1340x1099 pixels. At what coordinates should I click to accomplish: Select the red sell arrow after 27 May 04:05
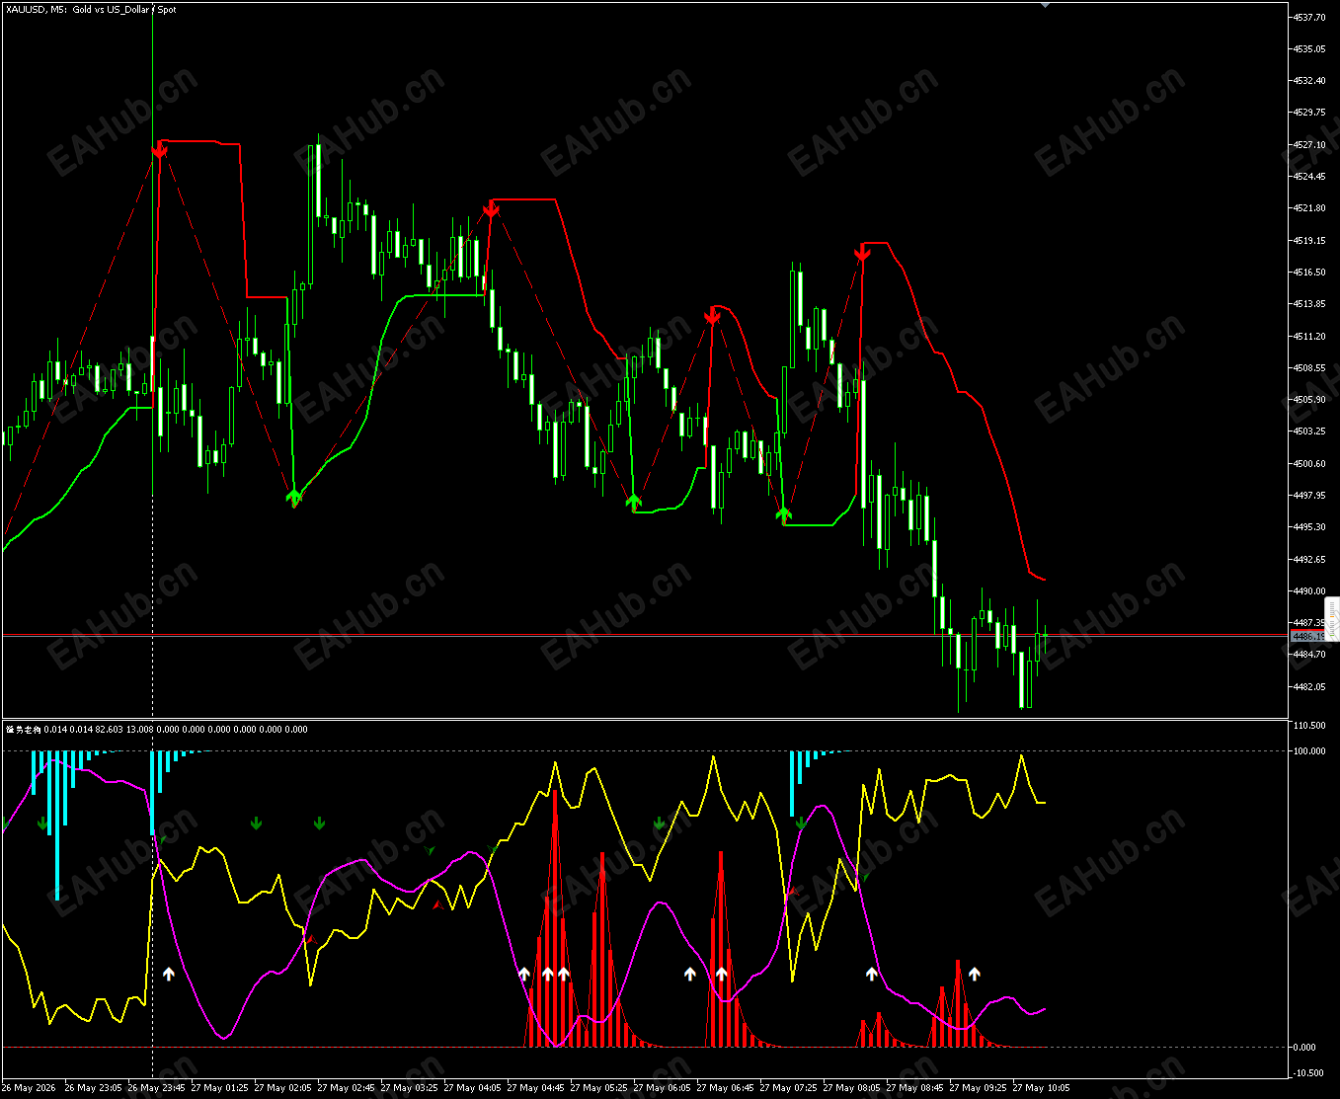(x=491, y=209)
